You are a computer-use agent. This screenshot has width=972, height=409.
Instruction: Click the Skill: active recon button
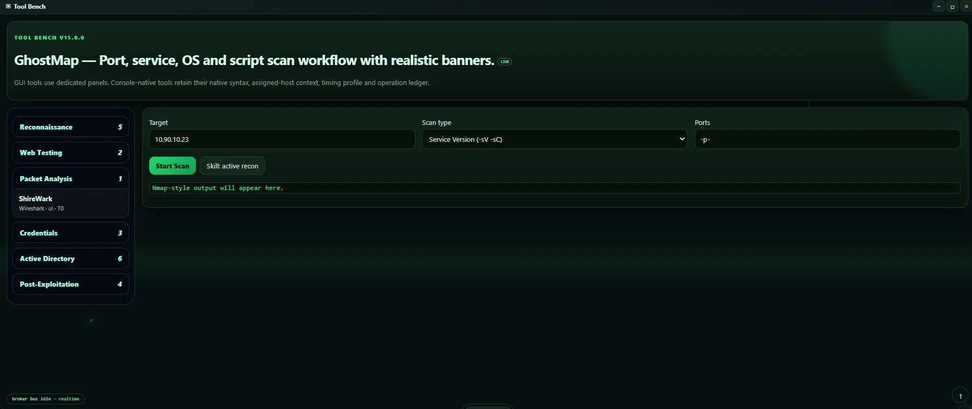[232, 166]
